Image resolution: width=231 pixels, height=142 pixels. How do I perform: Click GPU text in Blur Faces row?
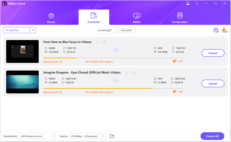(99, 62)
